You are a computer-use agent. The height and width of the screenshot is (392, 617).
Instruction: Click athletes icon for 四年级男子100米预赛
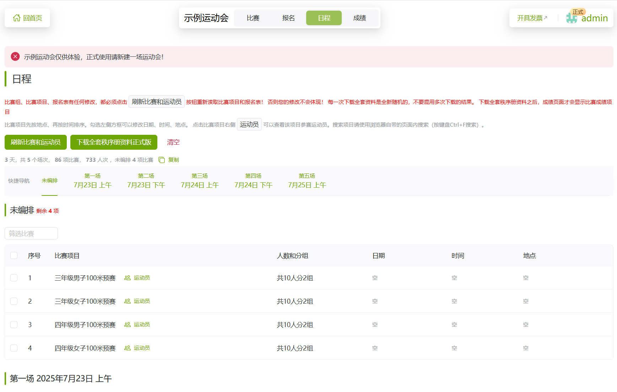(128, 325)
